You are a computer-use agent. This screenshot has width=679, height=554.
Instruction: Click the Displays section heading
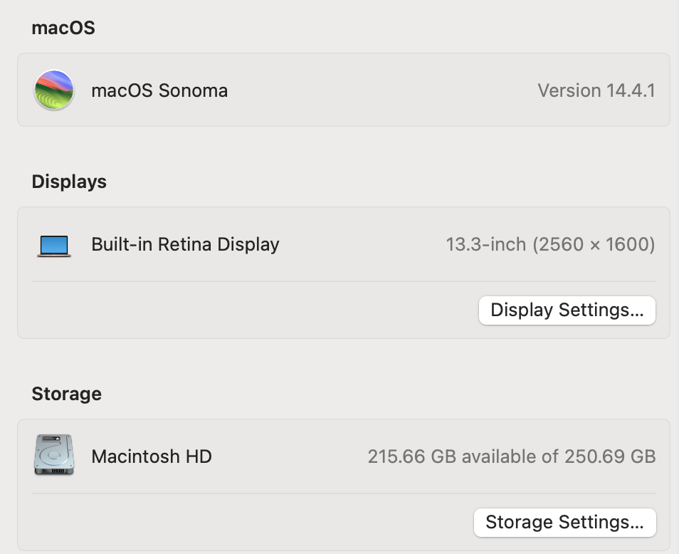(69, 182)
